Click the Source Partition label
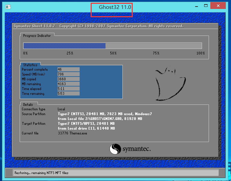The width and height of the screenshot is (231, 181). pyautogui.click(x=33, y=114)
